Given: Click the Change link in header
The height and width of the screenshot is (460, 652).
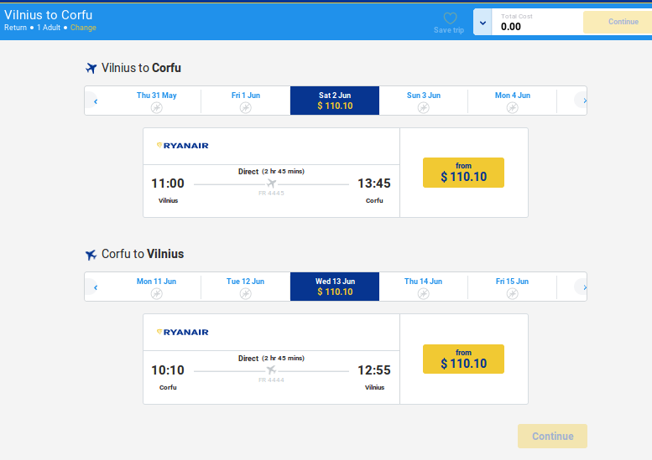Looking at the screenshot, I should click(x=83, y=28).
